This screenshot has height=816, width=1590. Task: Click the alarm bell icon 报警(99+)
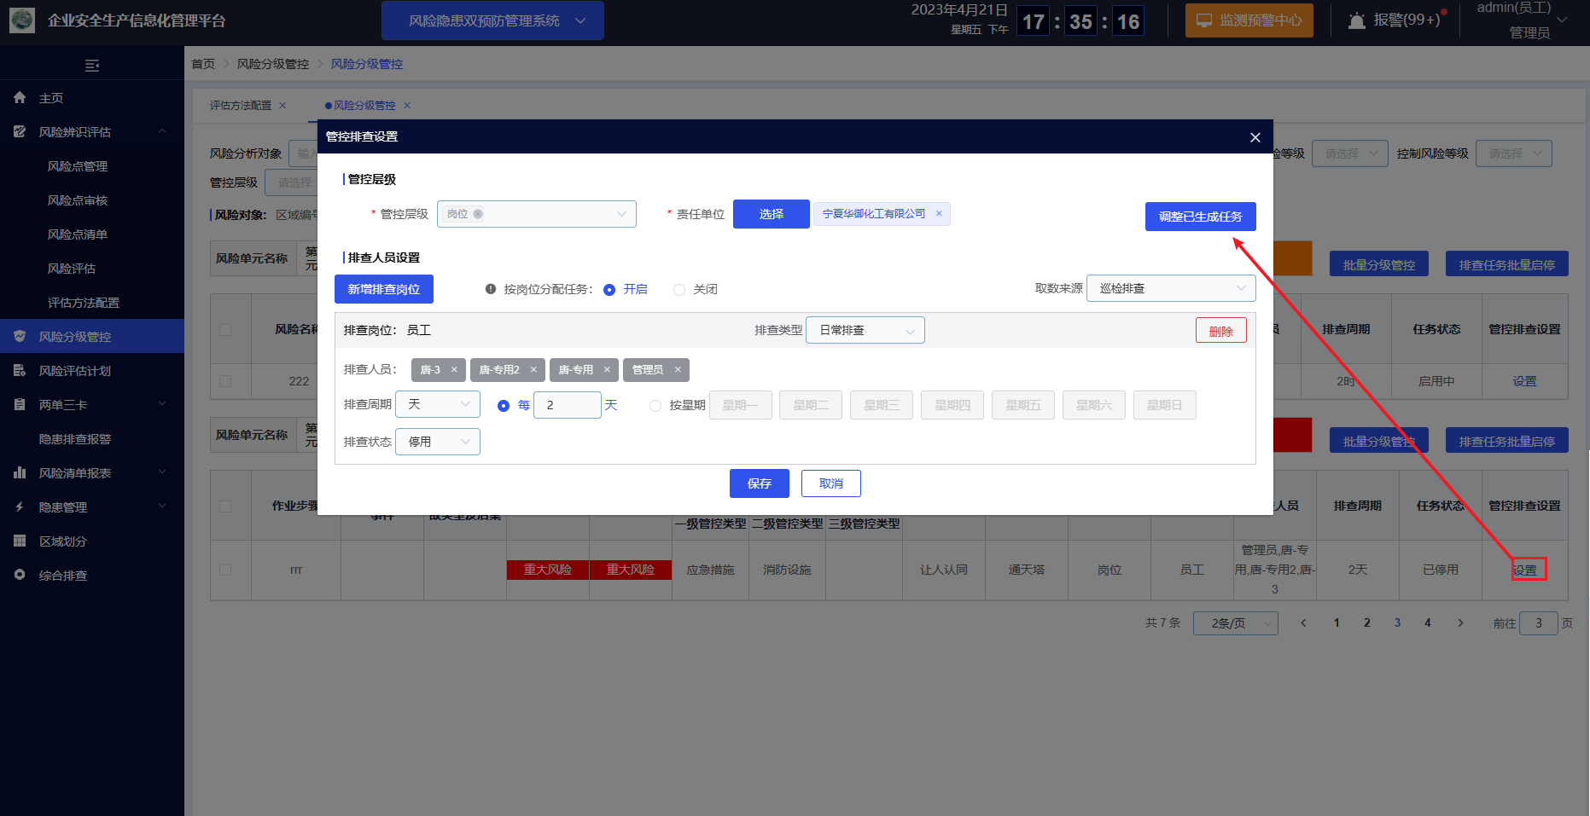pos(1356,20)
